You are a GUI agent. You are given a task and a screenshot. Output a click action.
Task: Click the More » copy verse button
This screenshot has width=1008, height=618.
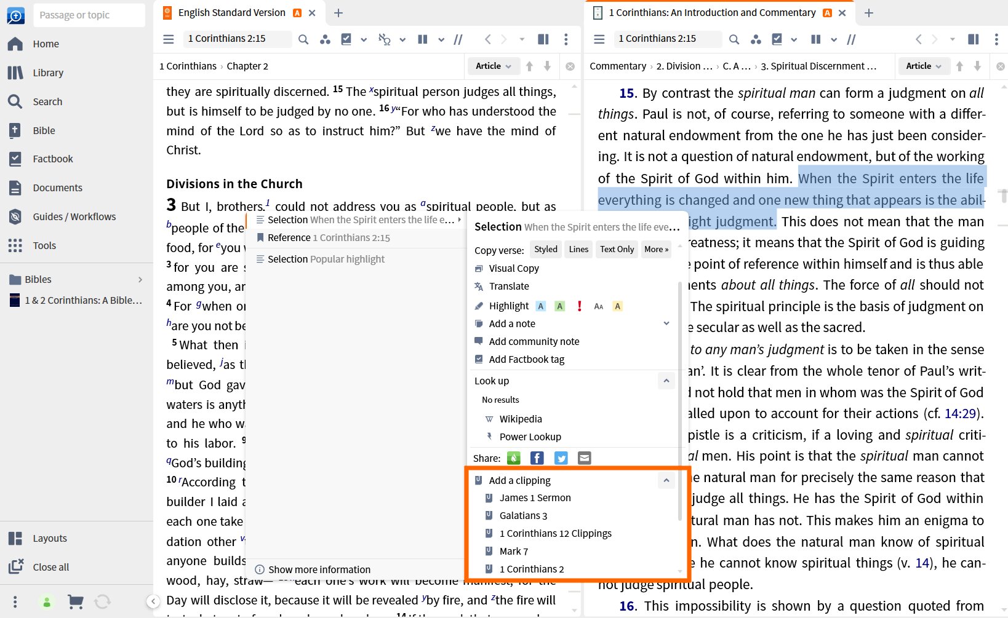coord(656,249)
